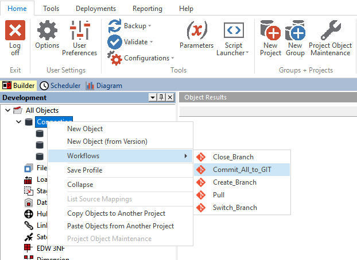The width and height of the screenshot is (357, 260).
Task: Choose Create_Branch workflow
Action: click(x=234, y=182)
